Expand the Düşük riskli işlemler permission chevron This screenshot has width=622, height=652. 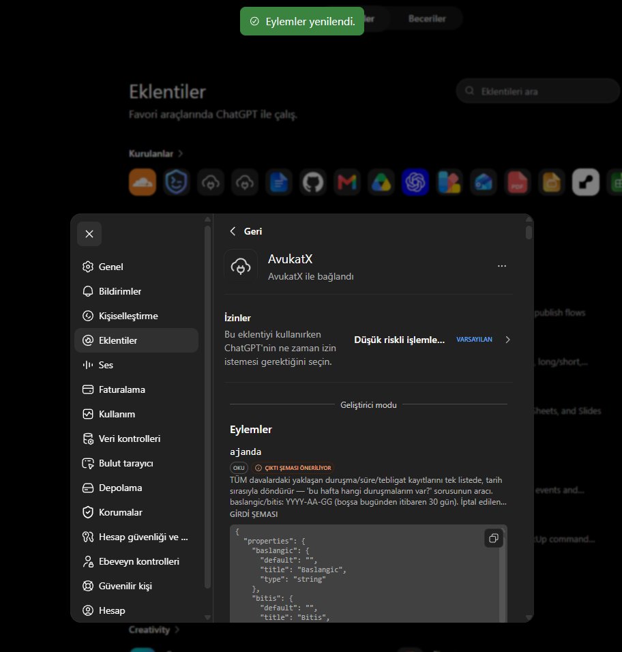click(507, 340)
